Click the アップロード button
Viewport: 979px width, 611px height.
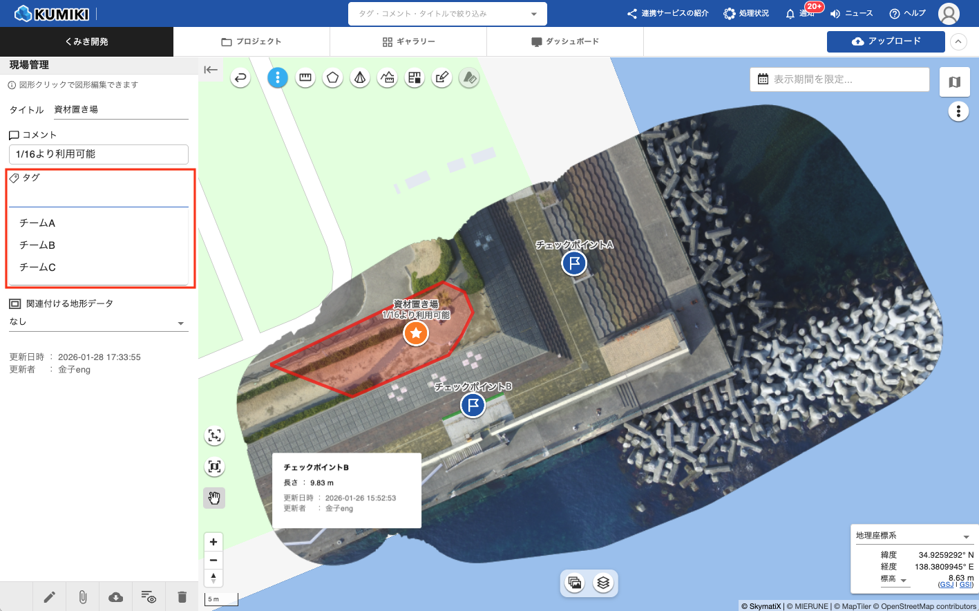pyautogui.click(x=886, y=41)
